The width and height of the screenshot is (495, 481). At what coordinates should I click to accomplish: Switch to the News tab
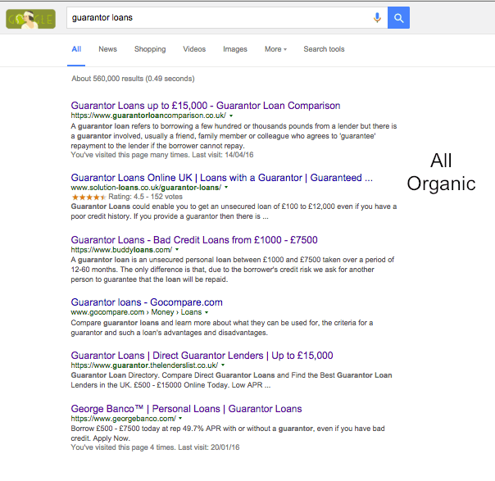107,49
